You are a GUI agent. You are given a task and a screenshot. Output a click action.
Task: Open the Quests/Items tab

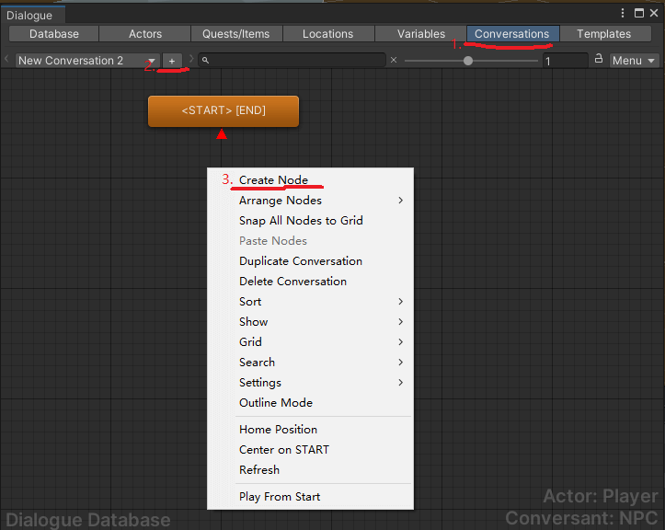click(x=235, y=34)
